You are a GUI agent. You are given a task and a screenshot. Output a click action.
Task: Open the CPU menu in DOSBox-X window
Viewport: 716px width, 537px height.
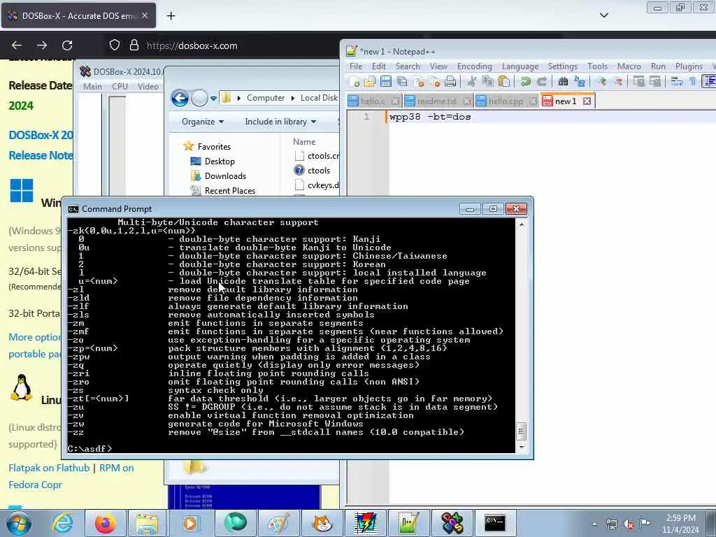coord(120,86)
